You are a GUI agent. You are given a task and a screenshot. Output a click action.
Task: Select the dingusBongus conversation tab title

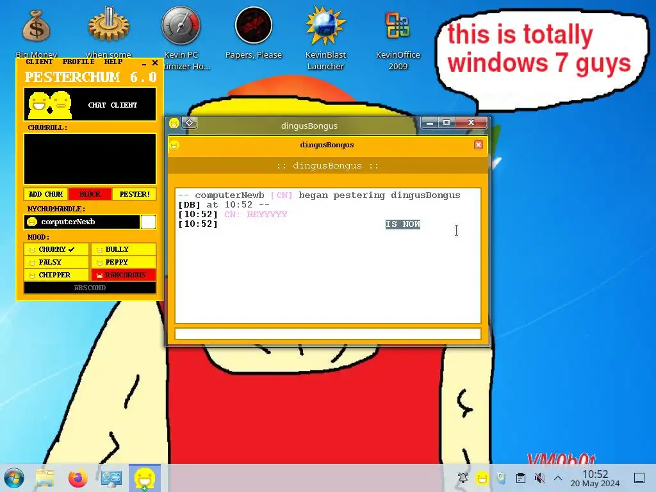[x=327, y=145]
